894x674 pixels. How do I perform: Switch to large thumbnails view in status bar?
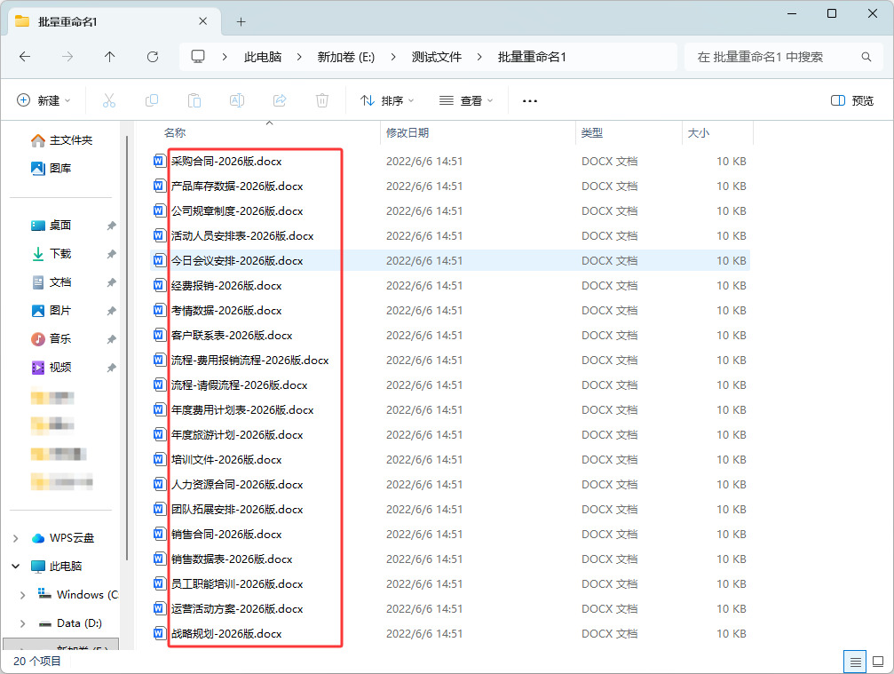(x=878, y=662)
